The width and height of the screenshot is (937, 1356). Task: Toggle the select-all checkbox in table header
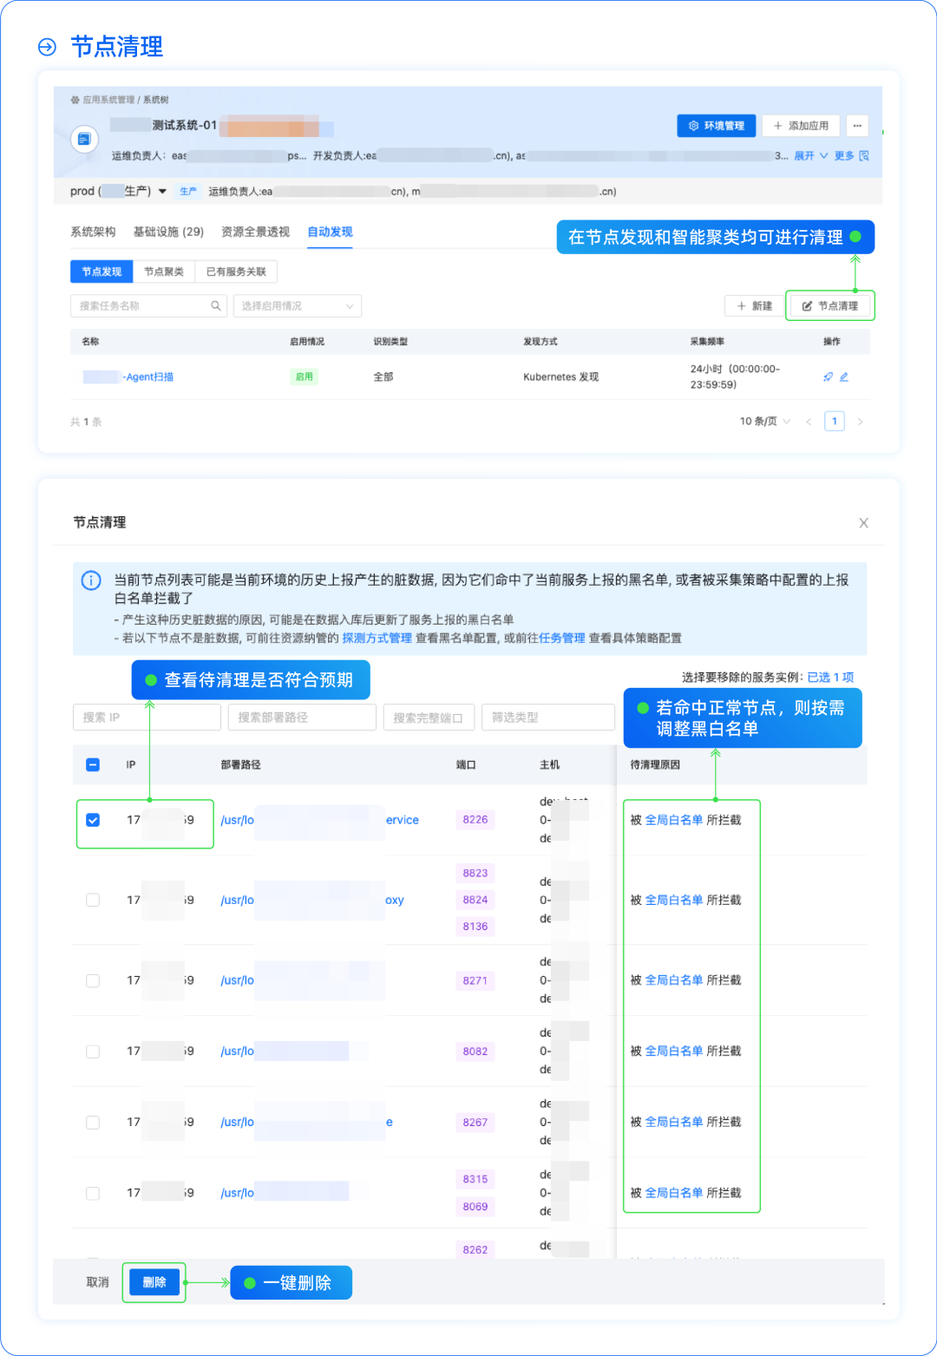[x=92, y=764]
